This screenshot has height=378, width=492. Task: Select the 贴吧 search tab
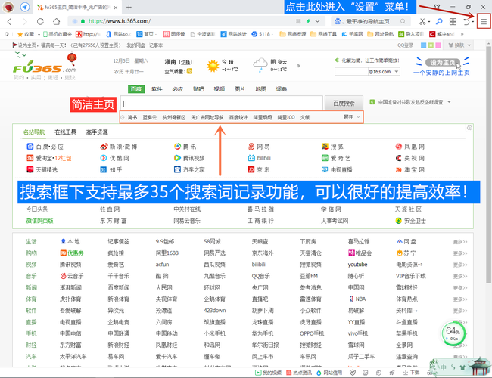click(198, 89)
